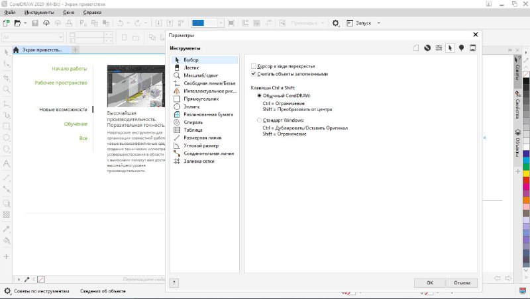Open Все link on welcome screen

tap(83, 138)
